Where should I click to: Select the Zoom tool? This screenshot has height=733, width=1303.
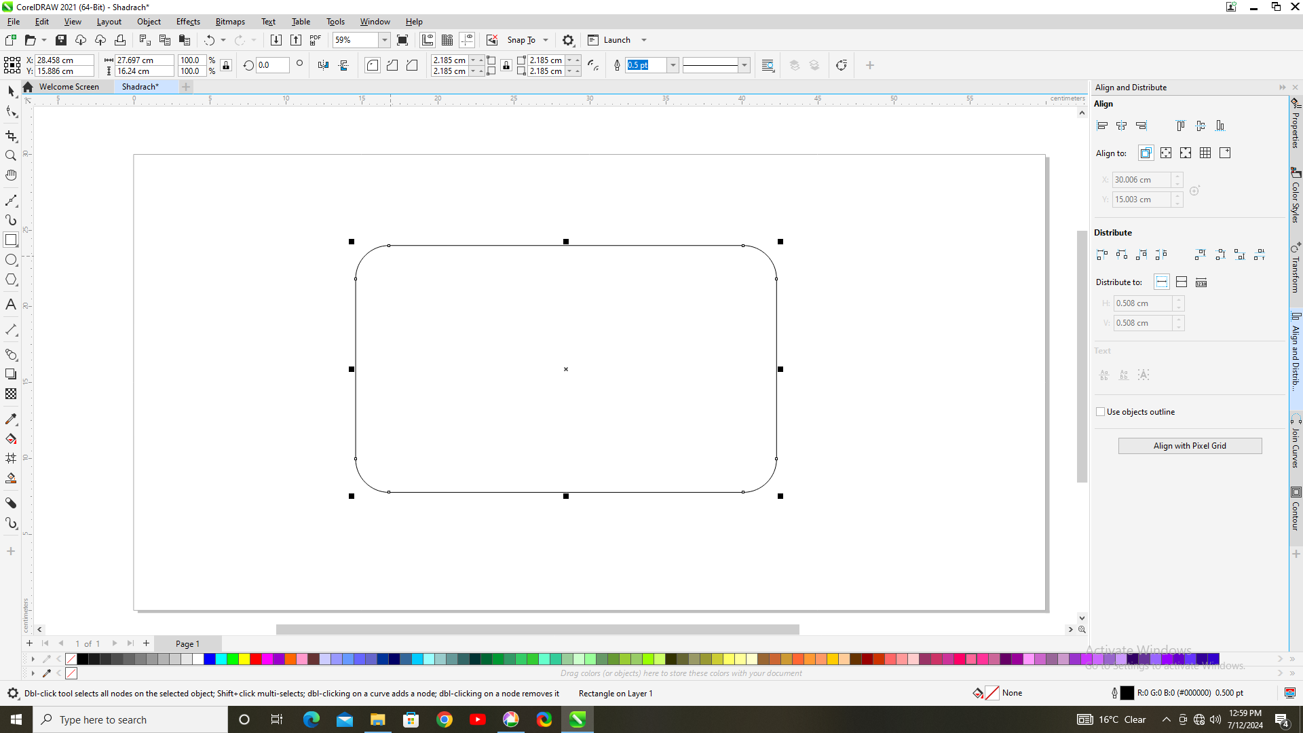tap(11, 155)
